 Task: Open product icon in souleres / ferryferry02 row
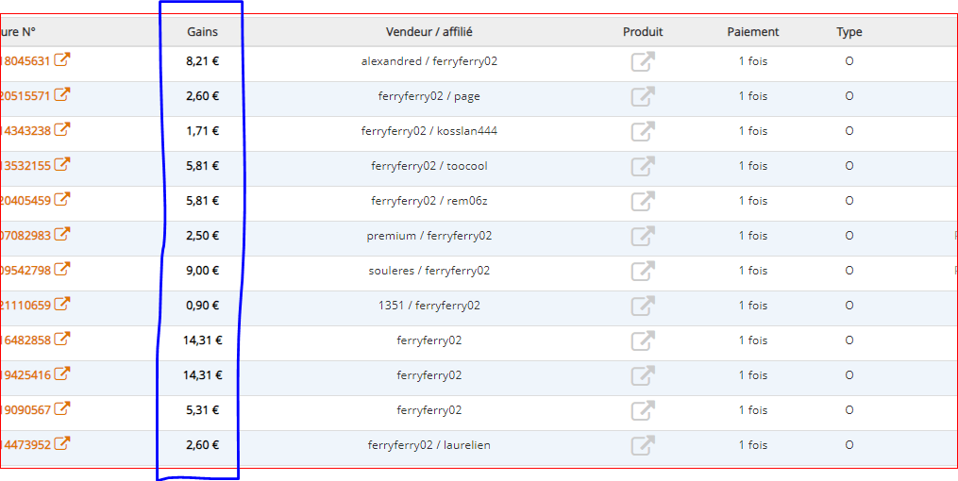pos(643,271)
